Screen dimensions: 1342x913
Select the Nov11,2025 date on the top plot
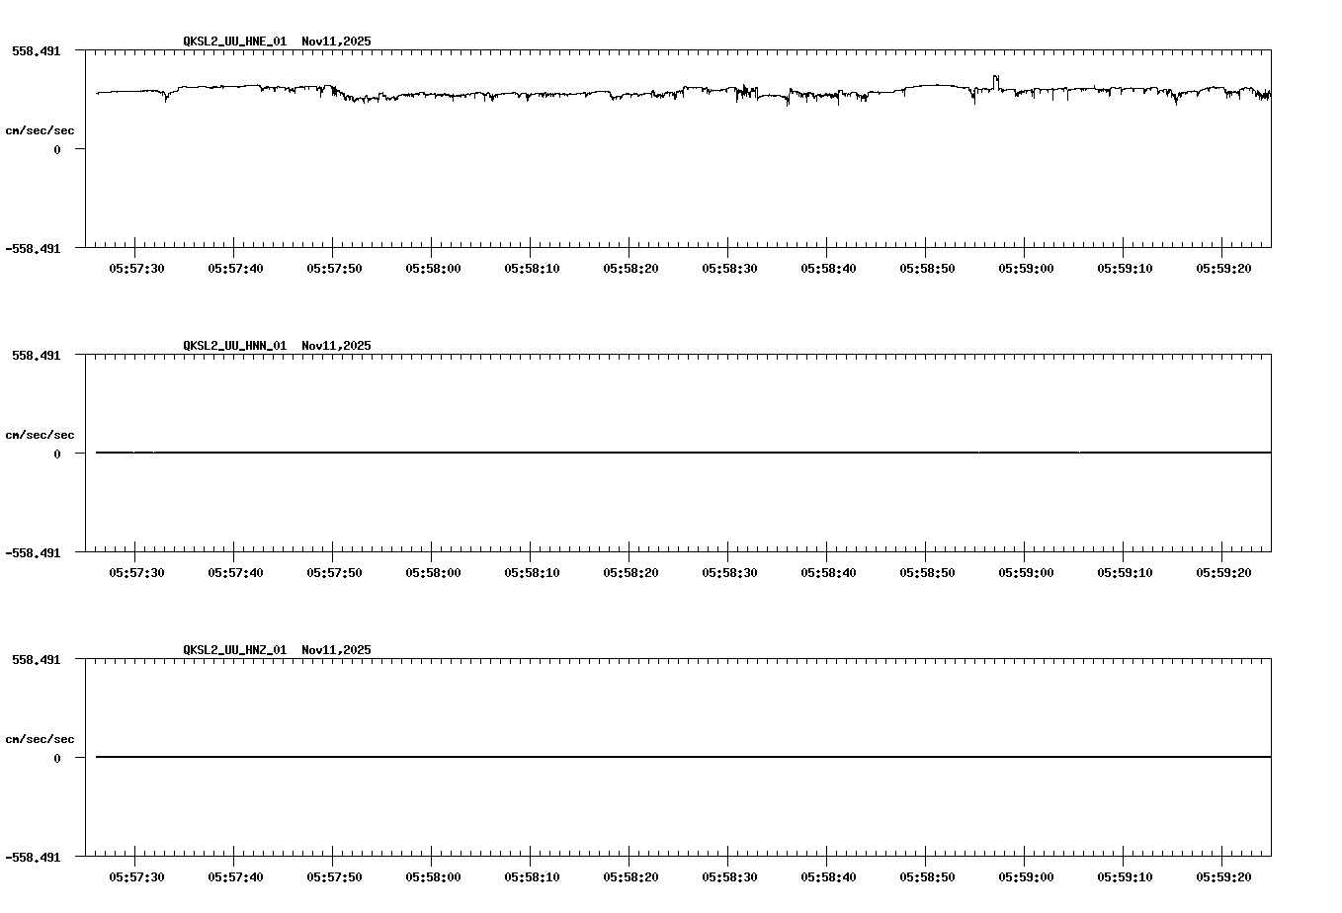336,42
